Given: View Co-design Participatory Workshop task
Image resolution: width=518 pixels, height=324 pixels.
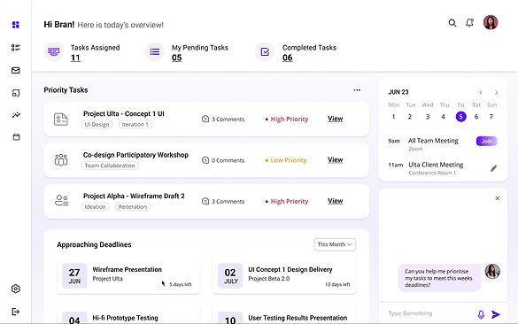Looking at the screenshot, I should (x=335, y=160).
